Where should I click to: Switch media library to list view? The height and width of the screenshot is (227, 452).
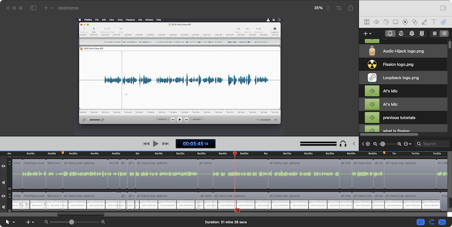(445, 33)
